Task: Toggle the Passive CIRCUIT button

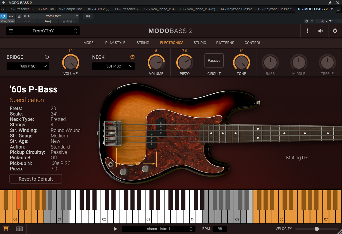Action: click(x=214, y=61)
